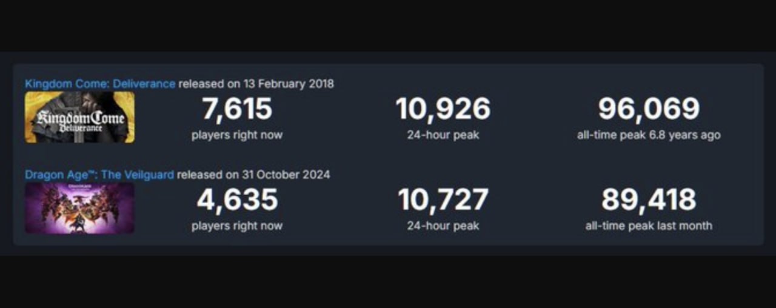Click "all-time peak last month" label
Image resolution: width=776 pixels, height=308 pixels.
pyautogui.click(x=649, y=226)
